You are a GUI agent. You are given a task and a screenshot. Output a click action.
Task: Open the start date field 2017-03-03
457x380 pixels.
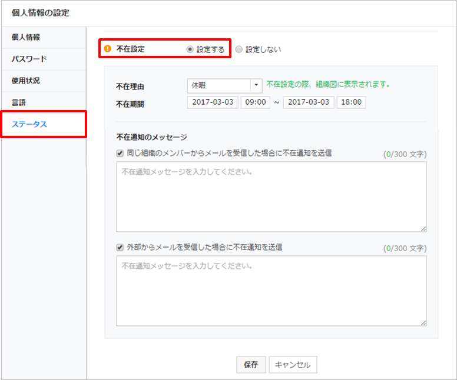[213, 102]
